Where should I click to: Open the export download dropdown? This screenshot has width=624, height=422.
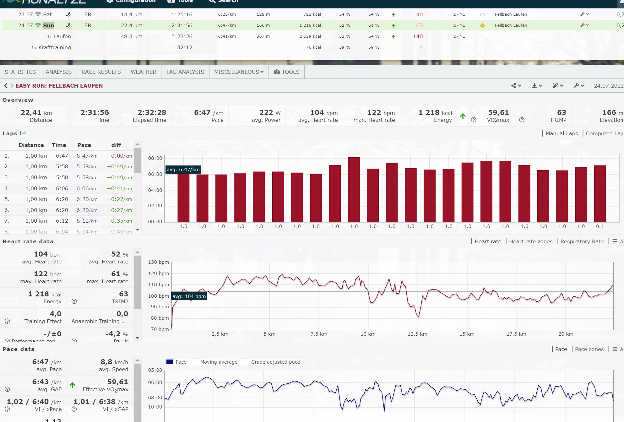537,86
